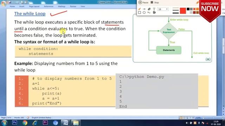This screenshot has width=225, height=126.
Task: Click the zoom percentage in status bar
Action: coord(198,118)
